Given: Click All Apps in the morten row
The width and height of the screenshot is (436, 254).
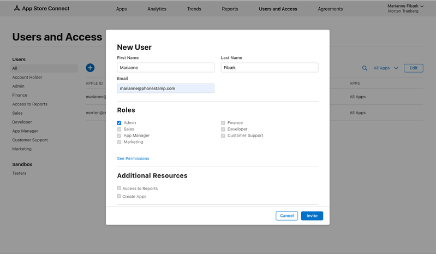Looking at the screenshot, I should tap(357, 113).
